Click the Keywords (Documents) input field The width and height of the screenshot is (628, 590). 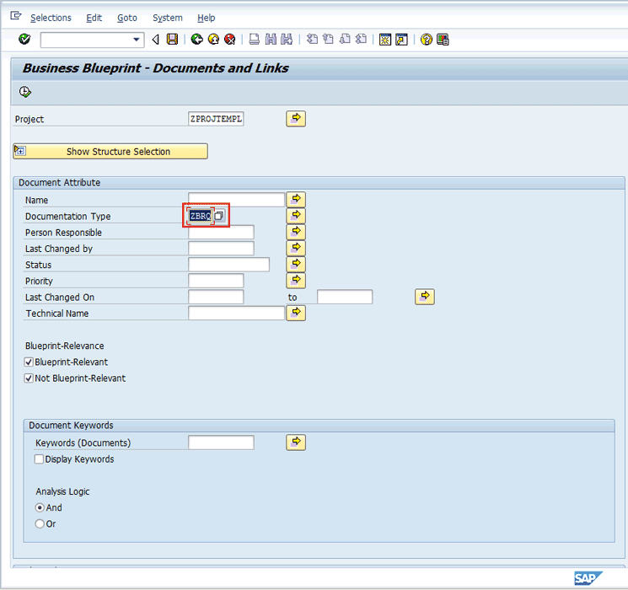pos(221,442)
